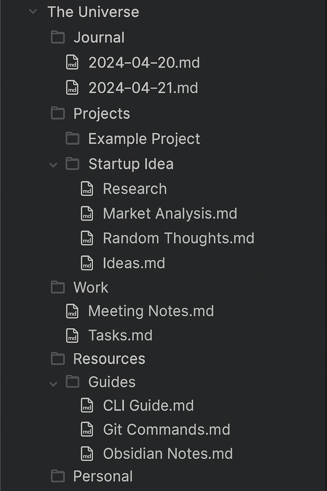Select Obsidian Notes.md file

tap(168, 454)
